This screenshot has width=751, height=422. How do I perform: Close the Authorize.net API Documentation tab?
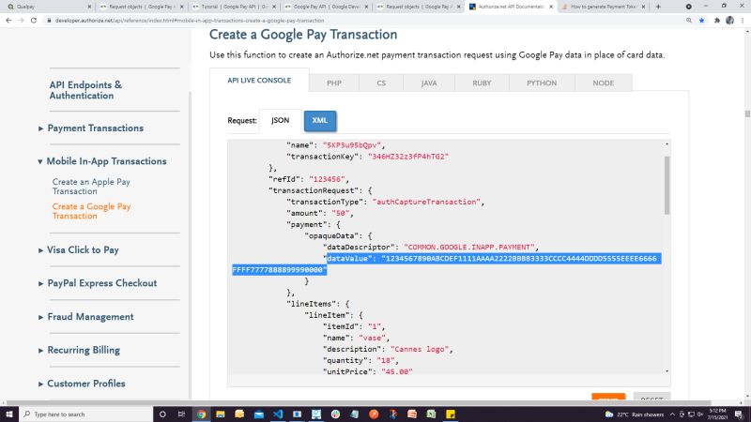tap(551, 7)
